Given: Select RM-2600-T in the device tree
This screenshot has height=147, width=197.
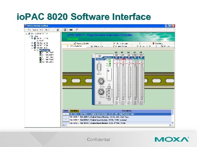Looking at the screenshot, I should tap(48, 55).
